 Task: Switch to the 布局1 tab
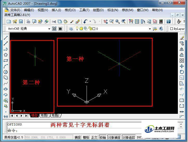pos(44,115)
